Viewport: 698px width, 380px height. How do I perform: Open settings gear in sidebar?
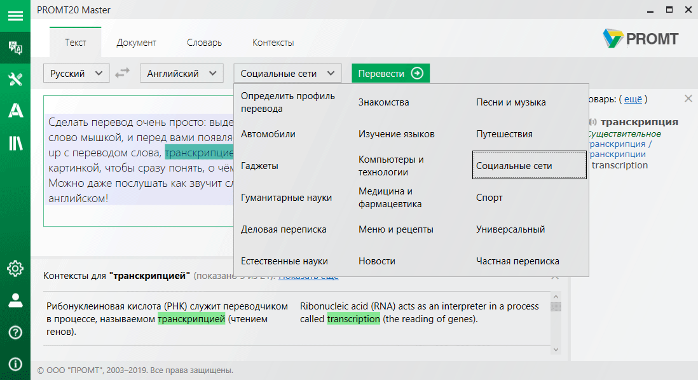(x=15, y=268)
